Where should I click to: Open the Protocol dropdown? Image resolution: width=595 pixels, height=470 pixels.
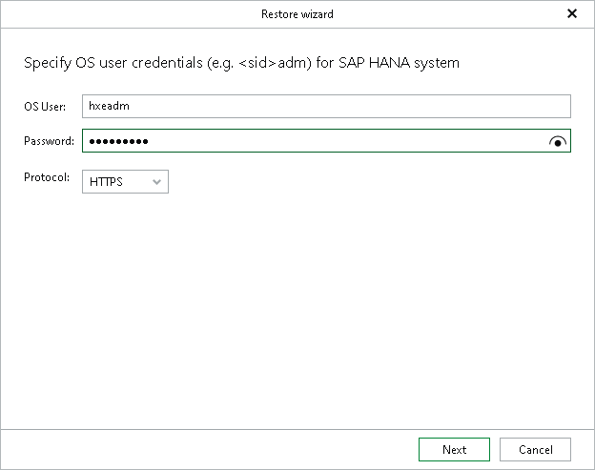125,181
